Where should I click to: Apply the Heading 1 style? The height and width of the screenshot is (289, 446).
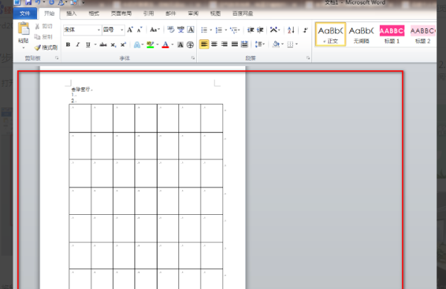coord(392,35)
